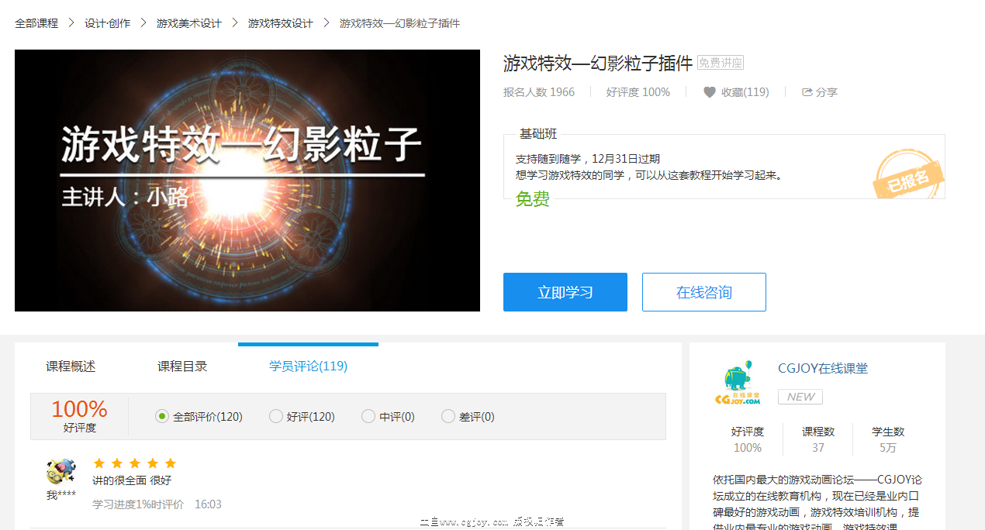The height and width of the screenshot is (530, 985).
Task: Click the 立即学习 button
Action: [565, 292]
